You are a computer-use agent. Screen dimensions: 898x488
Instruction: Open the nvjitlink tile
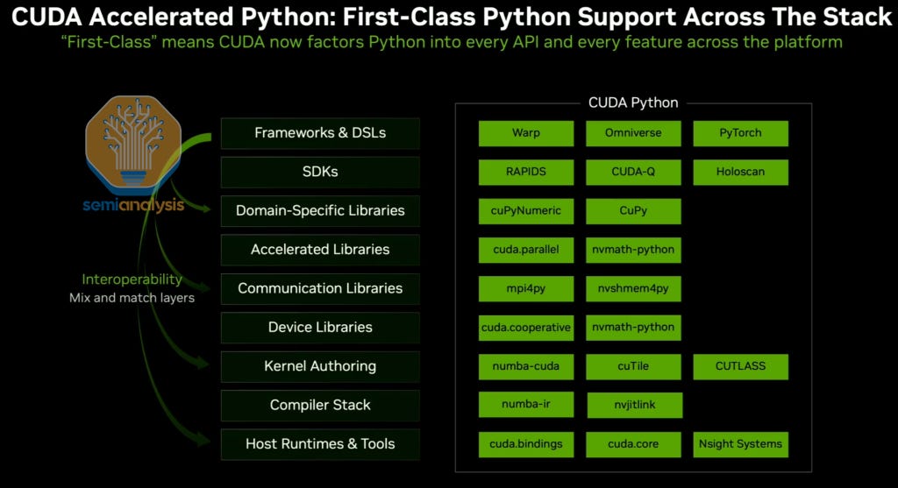(x=635, y=405)
